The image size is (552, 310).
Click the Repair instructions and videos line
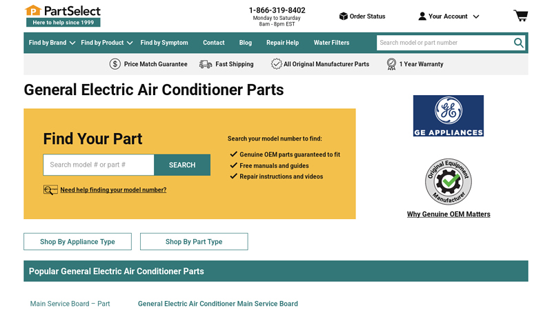click(282, 176)
